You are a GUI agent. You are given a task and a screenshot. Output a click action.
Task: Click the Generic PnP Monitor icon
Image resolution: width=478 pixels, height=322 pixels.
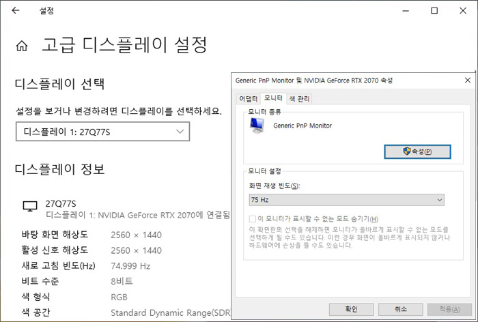257,125
